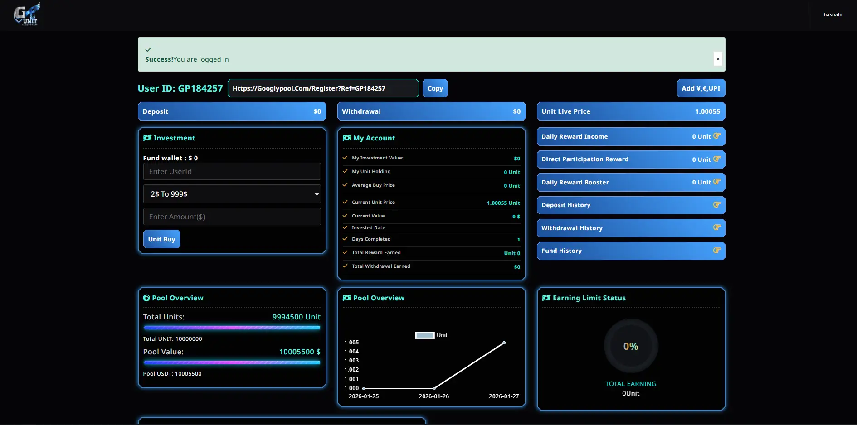Viewport: 857px width, 425px height.
Task: Click the money icon beside My Account heading
Action: (x=347, y=138)
